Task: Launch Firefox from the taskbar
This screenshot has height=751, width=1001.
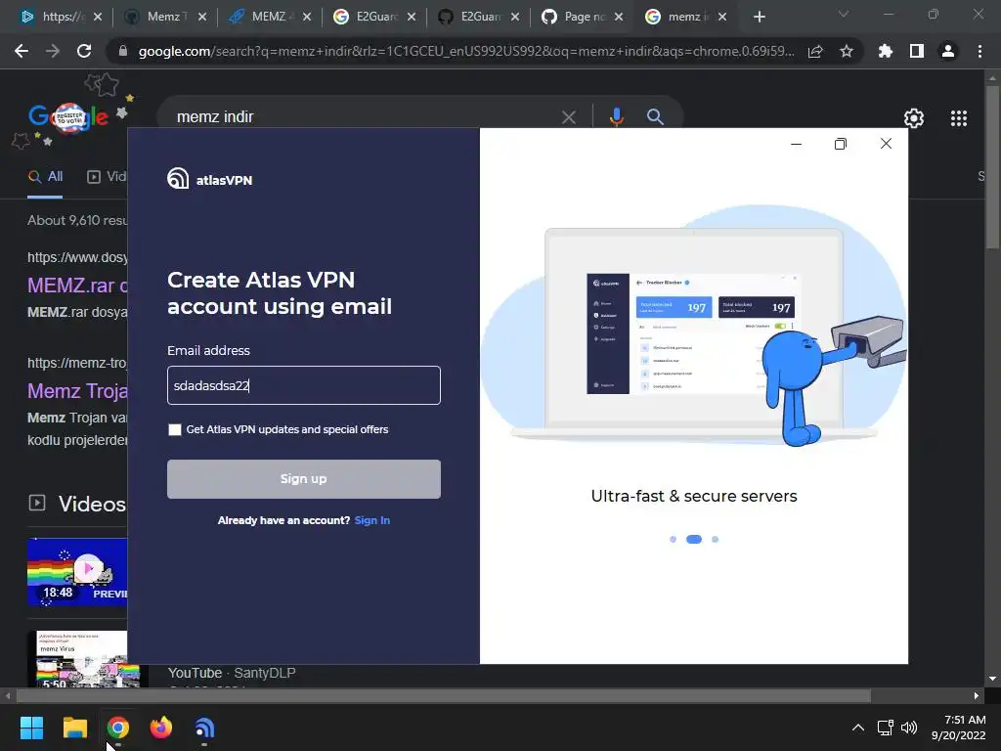Action: point(161,728)
